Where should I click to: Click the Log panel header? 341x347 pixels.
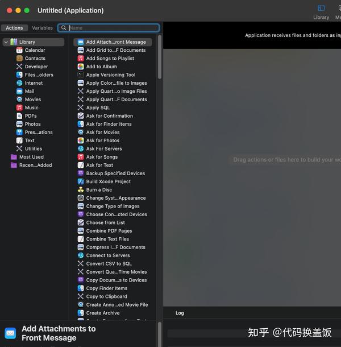[180, 313]
